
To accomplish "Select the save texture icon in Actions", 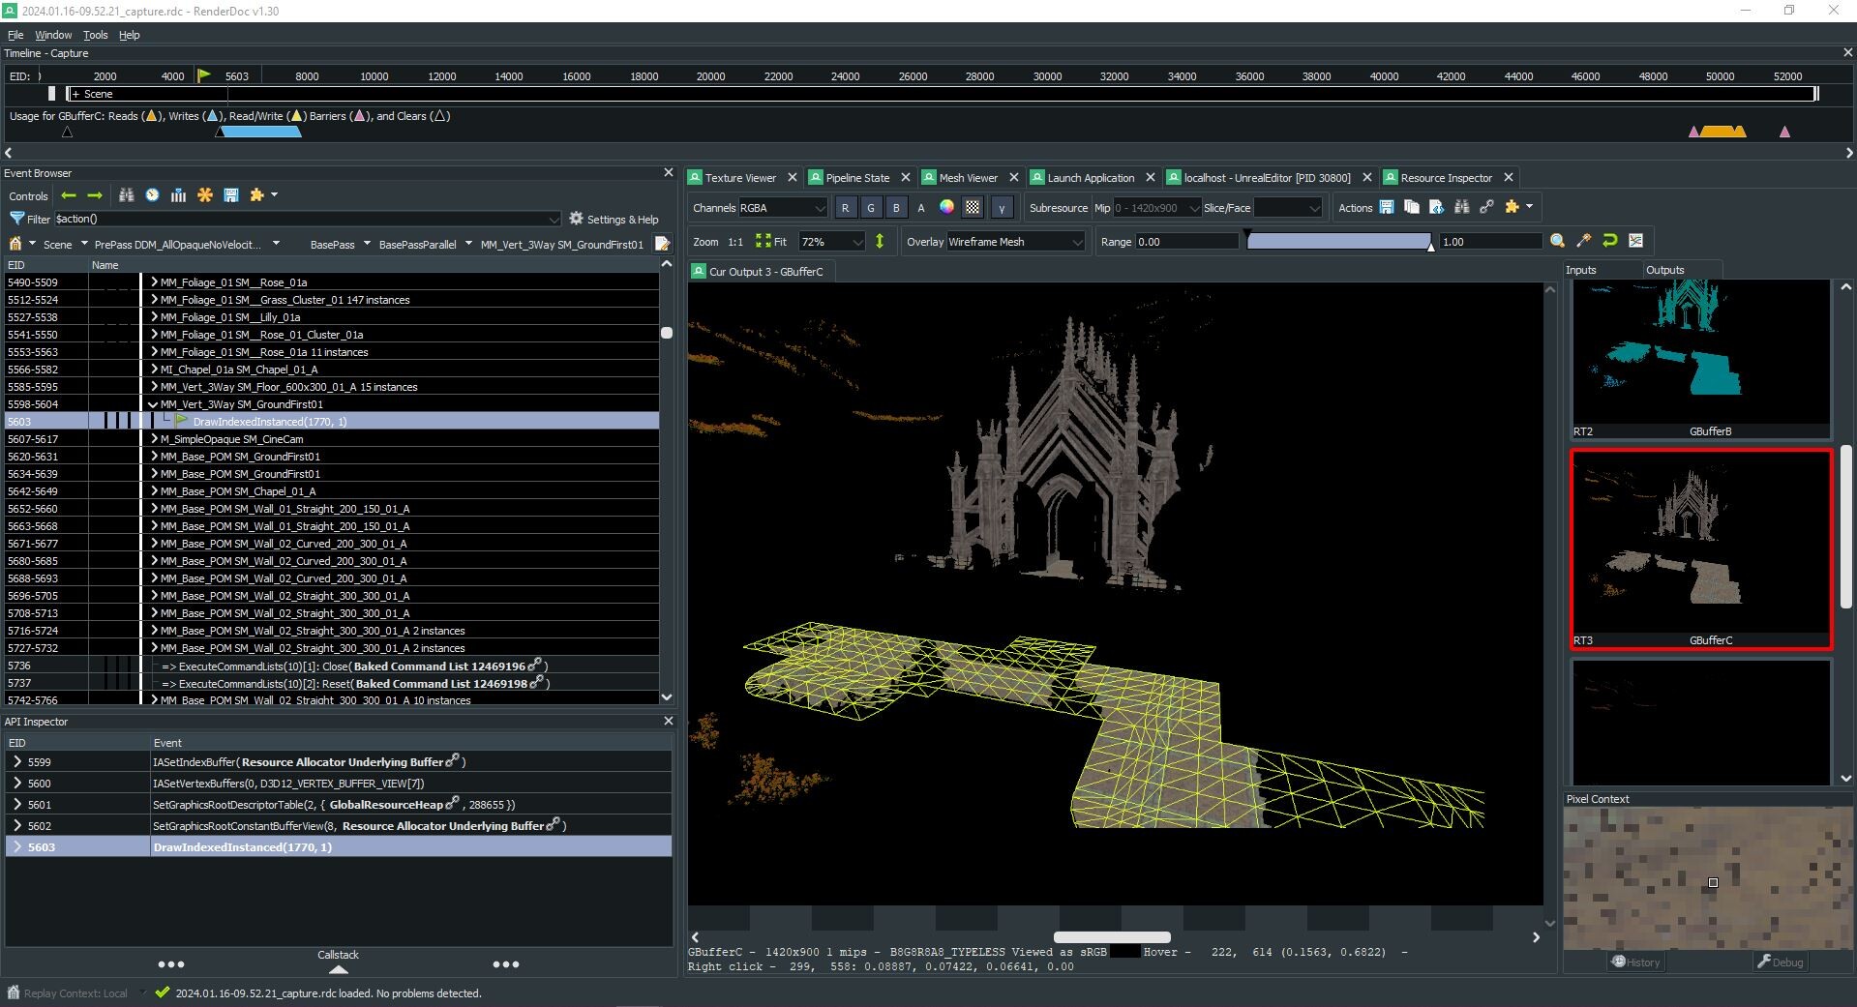I will (1385, 207).
